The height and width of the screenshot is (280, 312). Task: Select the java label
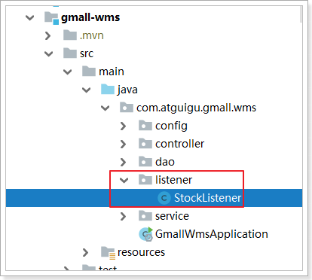point(127,90)
